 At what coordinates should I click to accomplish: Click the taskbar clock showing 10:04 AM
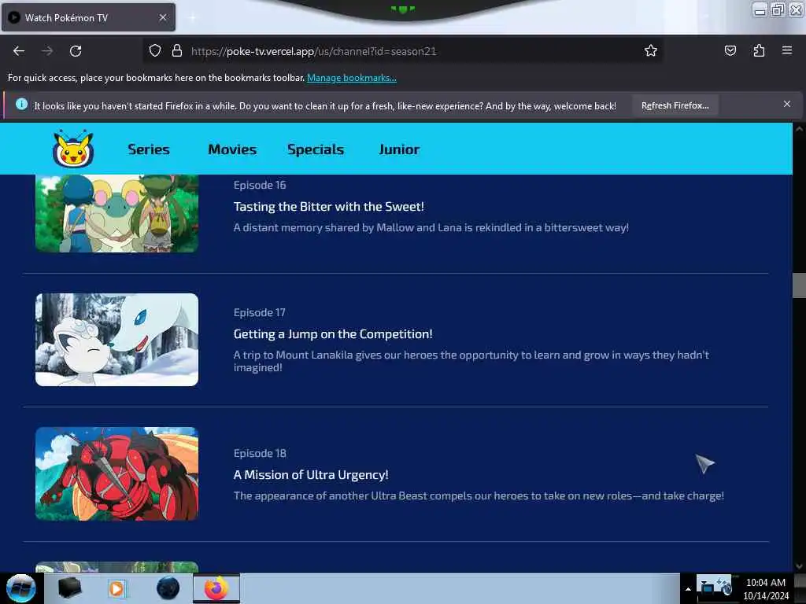[765, 588]
